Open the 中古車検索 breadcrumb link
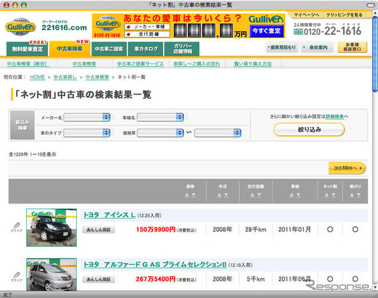378x298 pixels. click(97, 77)
